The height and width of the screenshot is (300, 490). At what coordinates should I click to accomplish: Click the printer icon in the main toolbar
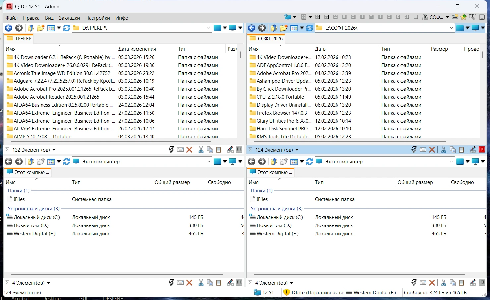pos(455,17)
